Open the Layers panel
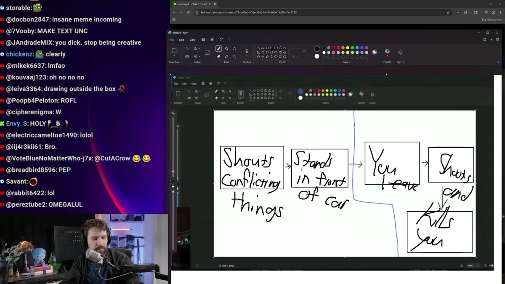 pyautogui.click(x=400, y=51)
